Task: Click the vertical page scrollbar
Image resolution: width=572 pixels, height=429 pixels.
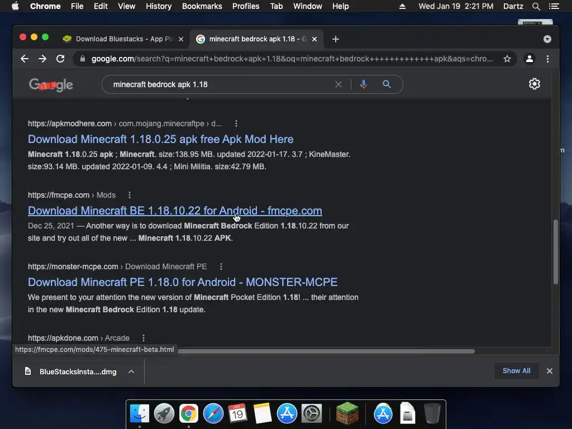Action: click(x=556, y=252)
